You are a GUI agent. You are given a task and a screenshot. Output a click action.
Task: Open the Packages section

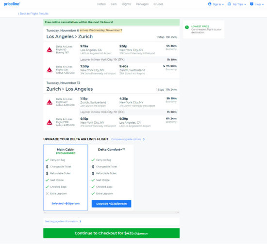click(x=142, y=4)
